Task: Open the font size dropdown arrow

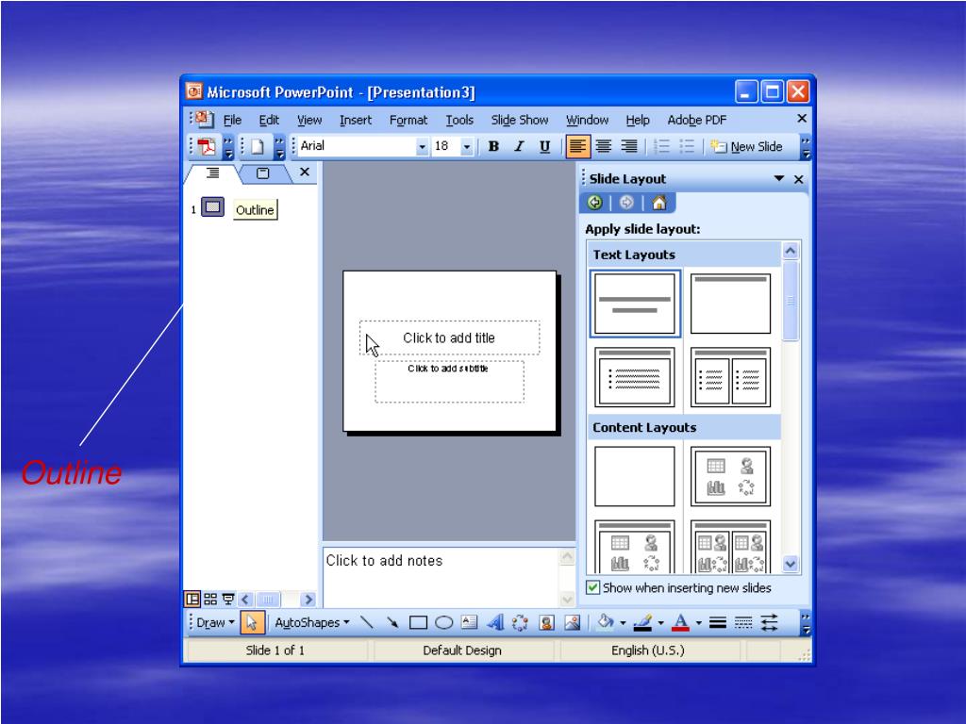Action: [466, 146]
